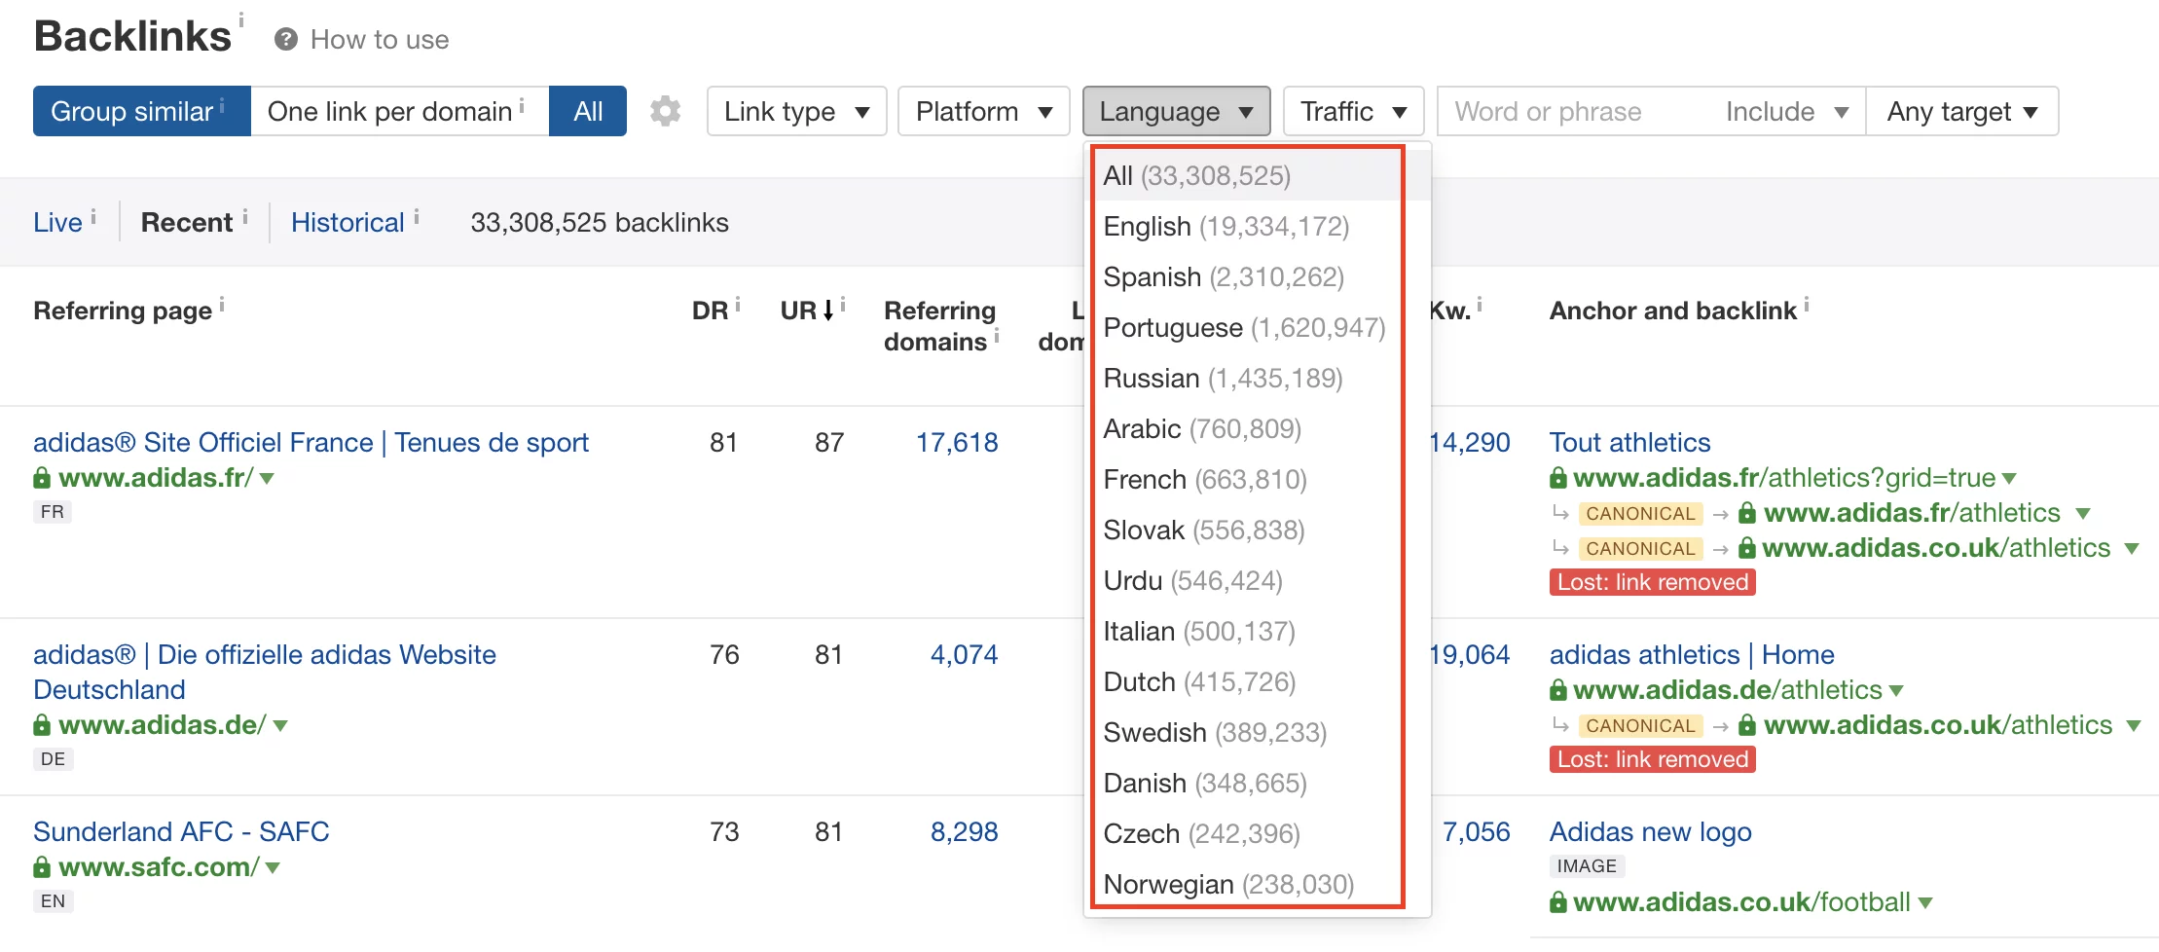Click info icon next to Referring page header
This screenshot has height=952, width=2159.
(224, 304)
